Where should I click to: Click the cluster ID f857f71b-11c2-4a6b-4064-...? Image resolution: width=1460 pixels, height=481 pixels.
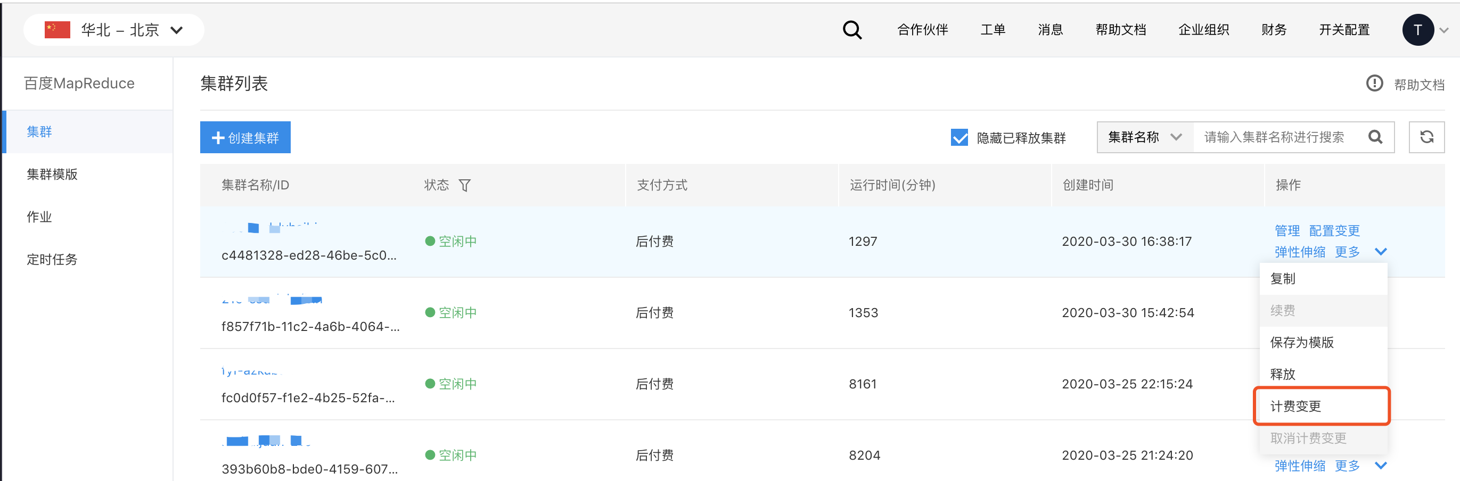click(x=310, y=327)
